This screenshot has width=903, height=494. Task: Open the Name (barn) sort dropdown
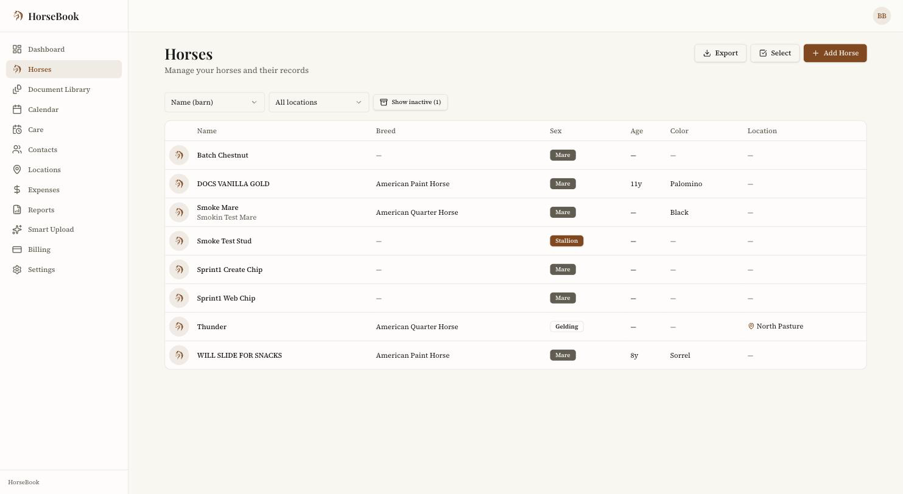tap(214, 102)
